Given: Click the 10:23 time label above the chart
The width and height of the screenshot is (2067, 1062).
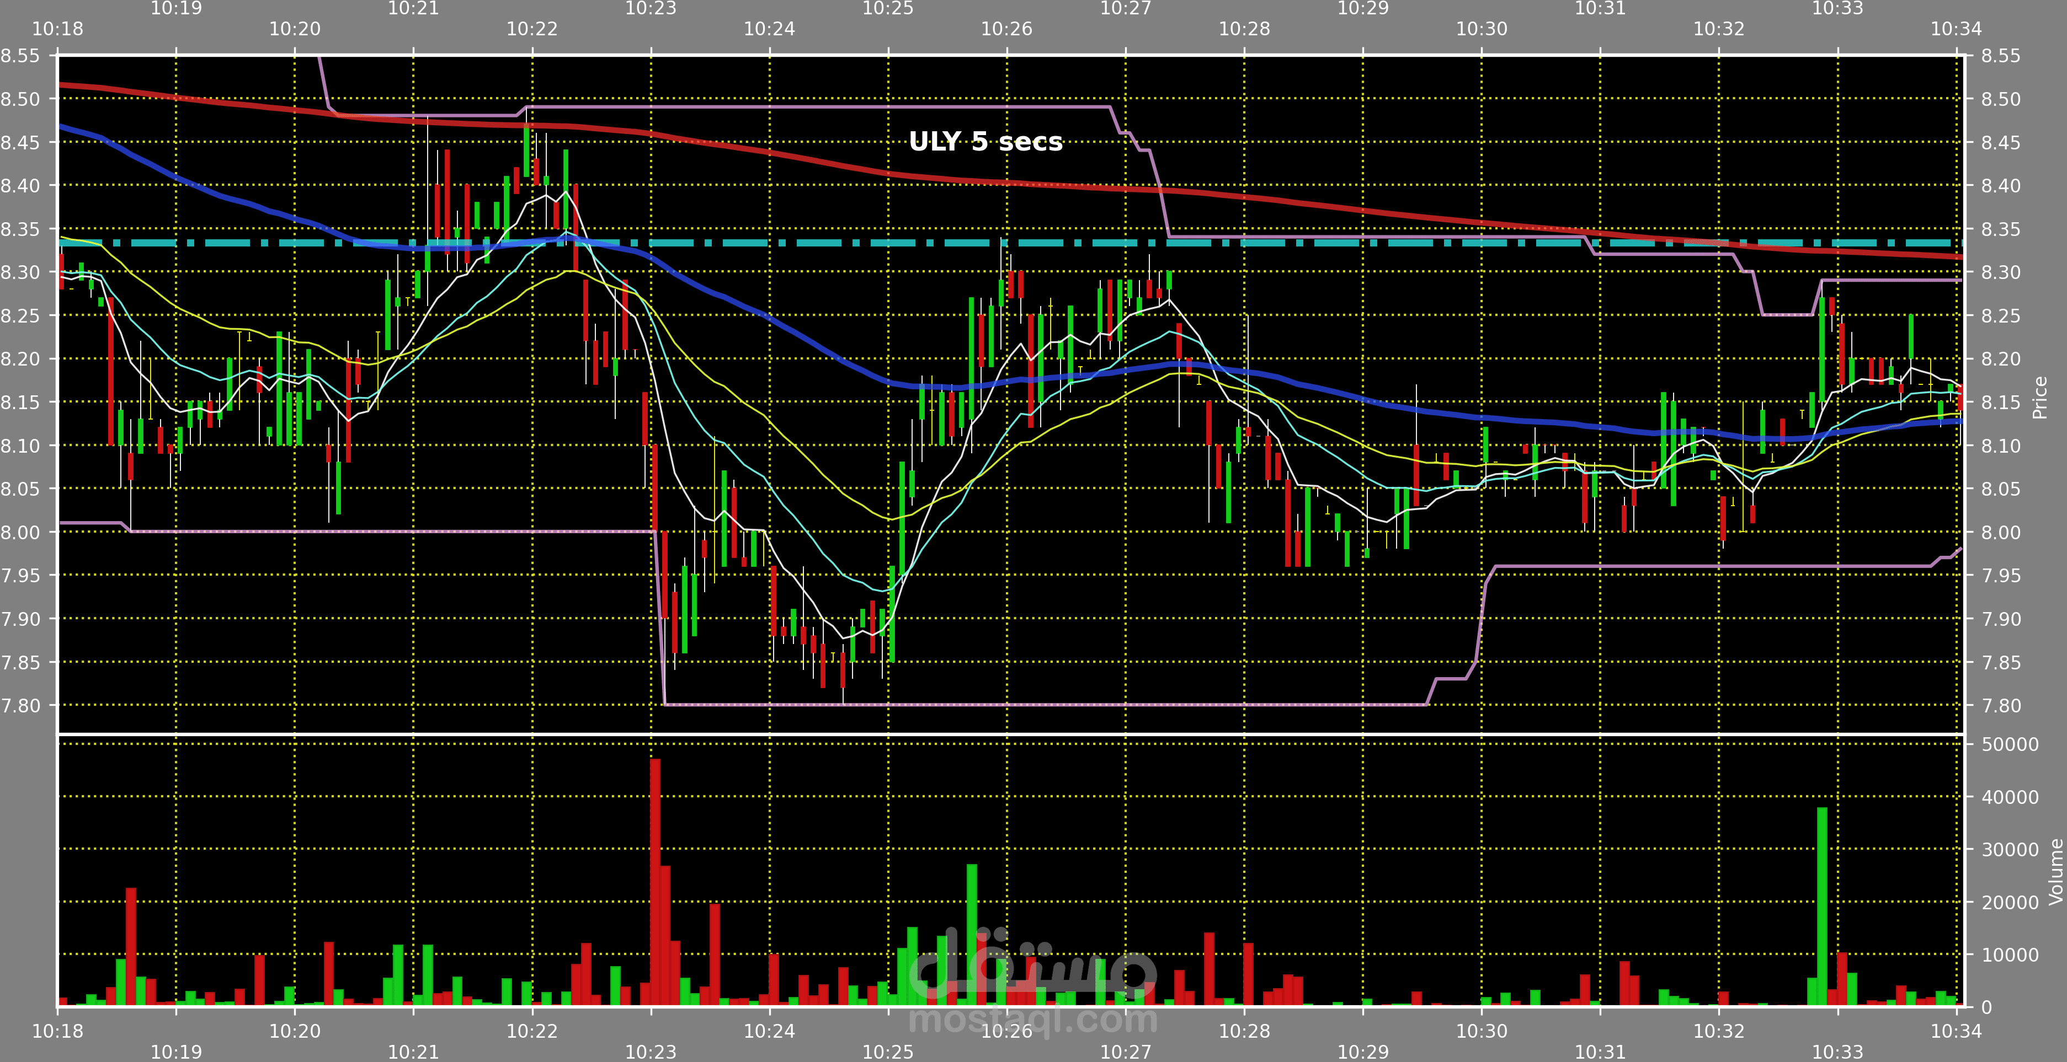Looking at the screenshot, I should pyautogui.click(x=651, y=9).
